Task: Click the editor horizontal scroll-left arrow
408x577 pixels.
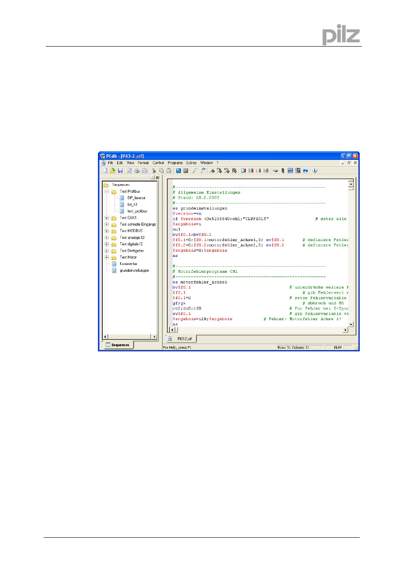Action: [173, 330]
